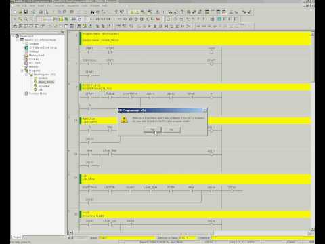Select NewProject in the project tree
The height and width of the screenshot is (244, 325).
point(26,36)
